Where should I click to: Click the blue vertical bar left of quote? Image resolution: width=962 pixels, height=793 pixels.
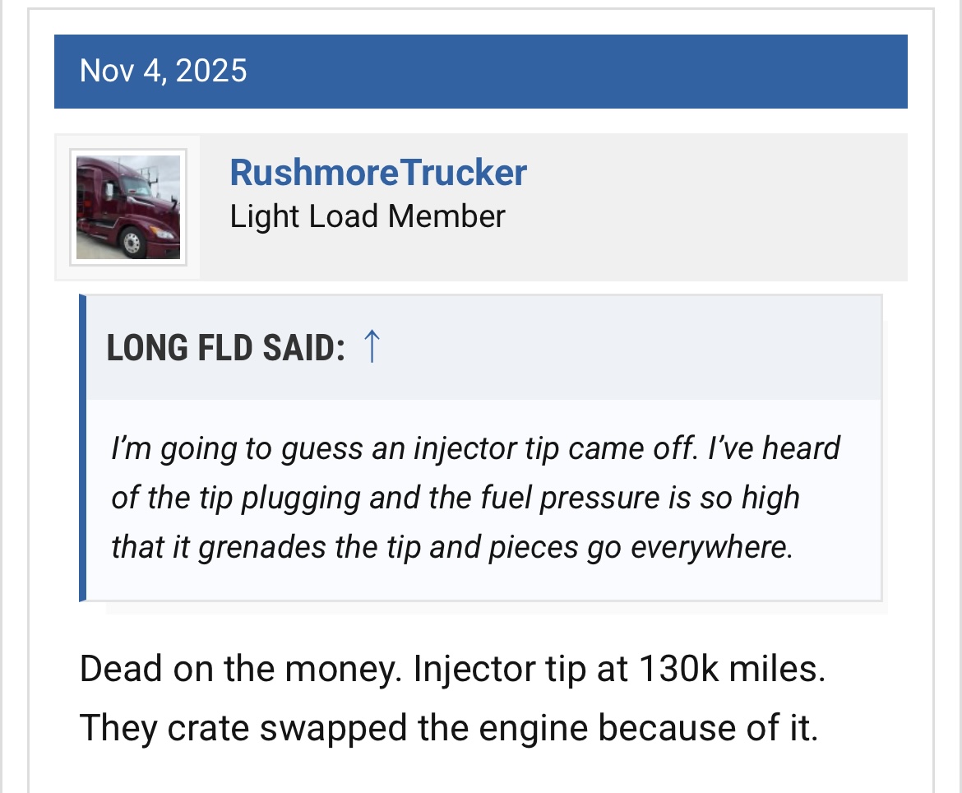point(82,448)
